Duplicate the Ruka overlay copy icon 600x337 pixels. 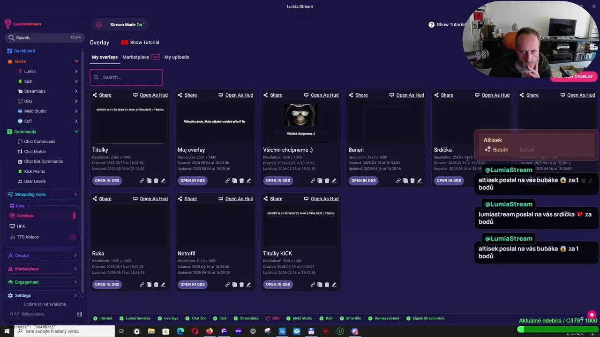[x=149, y=285]
